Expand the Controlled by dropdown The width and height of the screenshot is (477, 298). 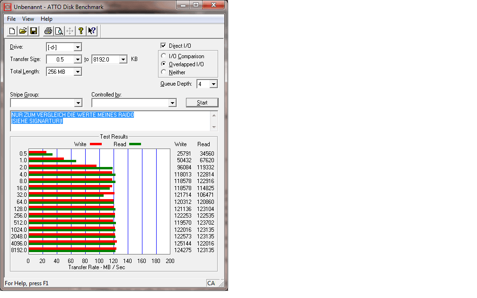coord(172,103)
